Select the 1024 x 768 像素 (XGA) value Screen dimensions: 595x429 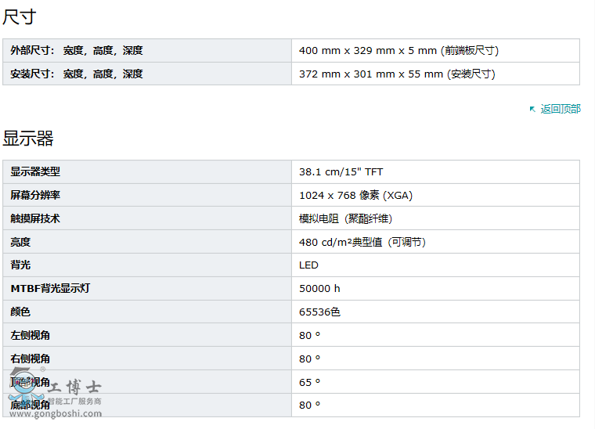[x=355, y=195]
